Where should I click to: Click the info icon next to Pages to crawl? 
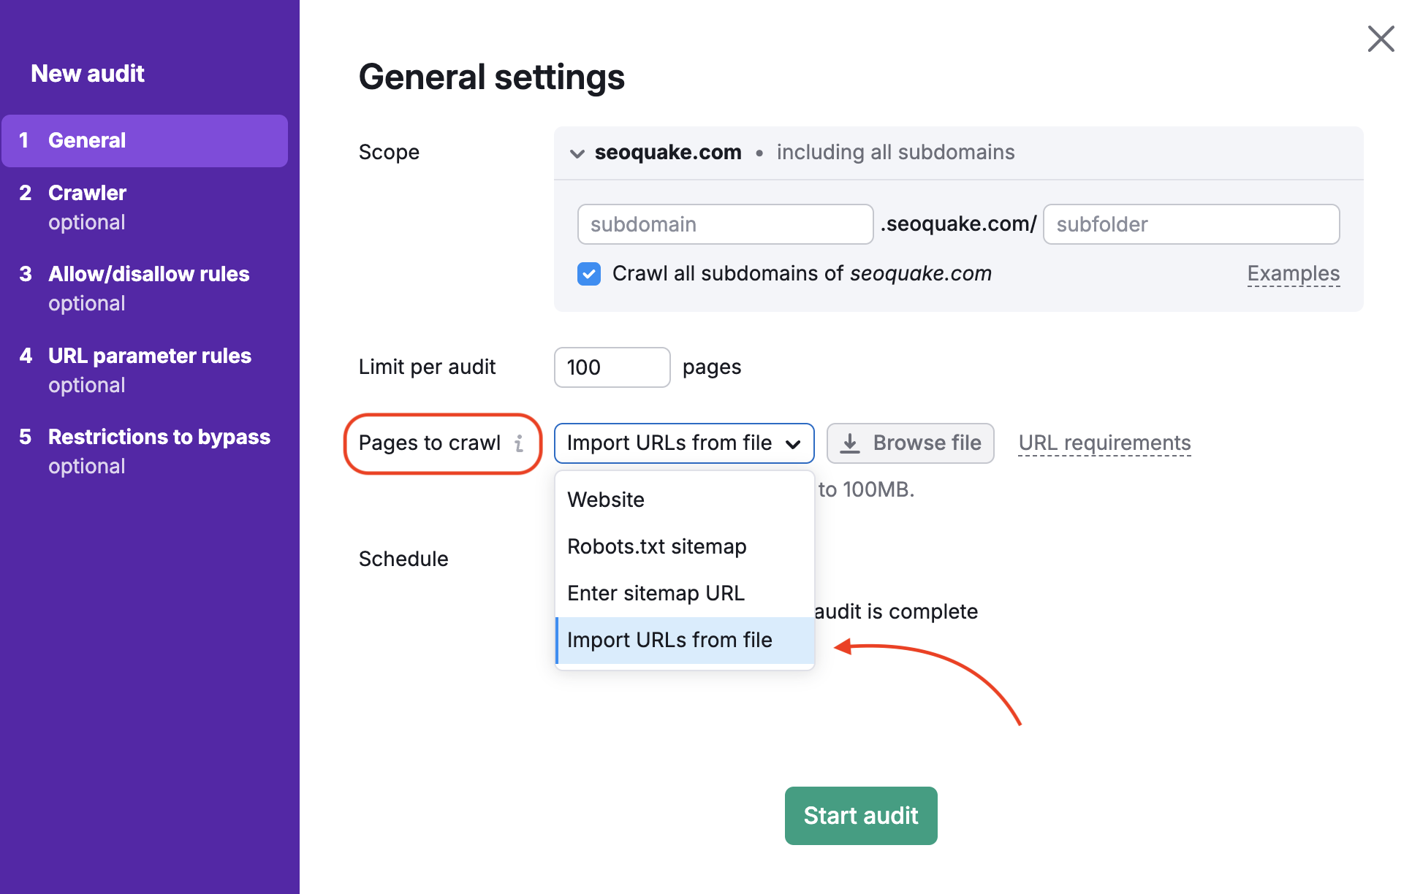point(520,443)
